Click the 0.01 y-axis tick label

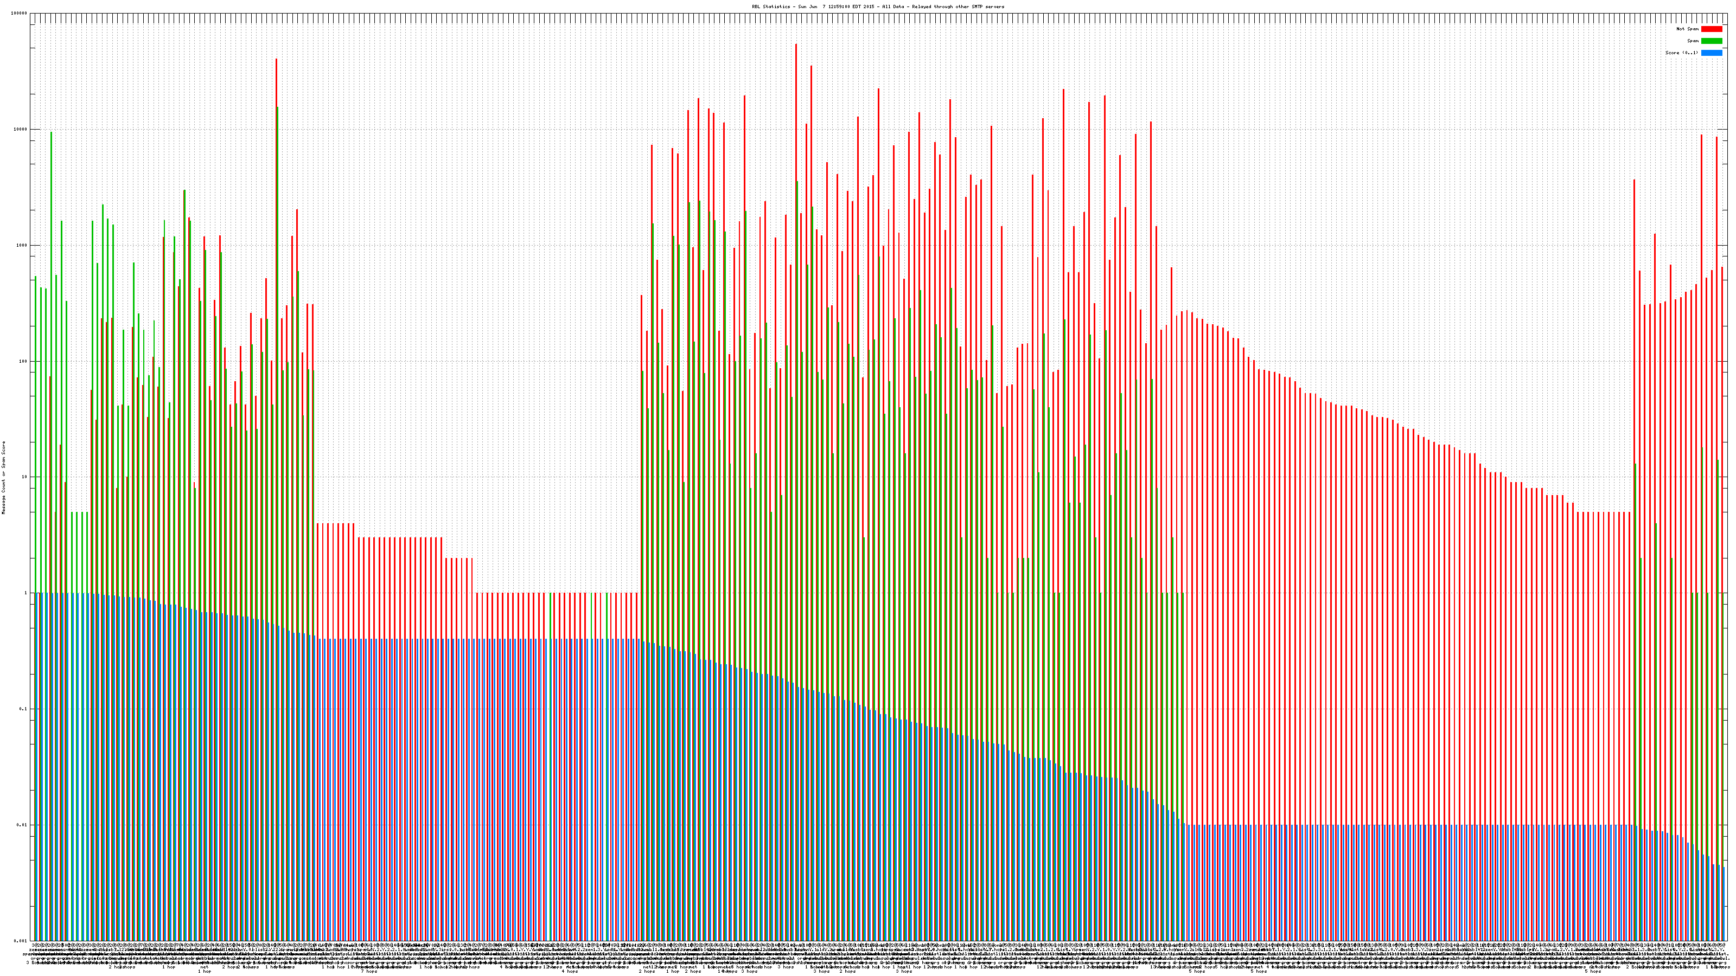[22, 824]
